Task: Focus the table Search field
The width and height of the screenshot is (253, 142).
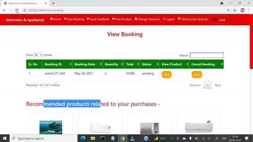Action: (x=207, y=55)
